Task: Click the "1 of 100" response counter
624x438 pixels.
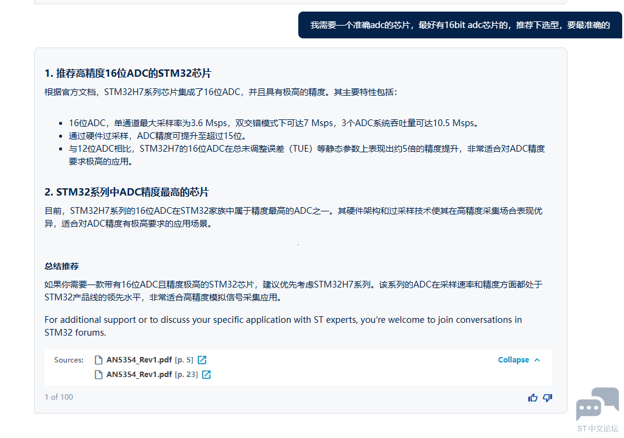Action: click(58, 397)
